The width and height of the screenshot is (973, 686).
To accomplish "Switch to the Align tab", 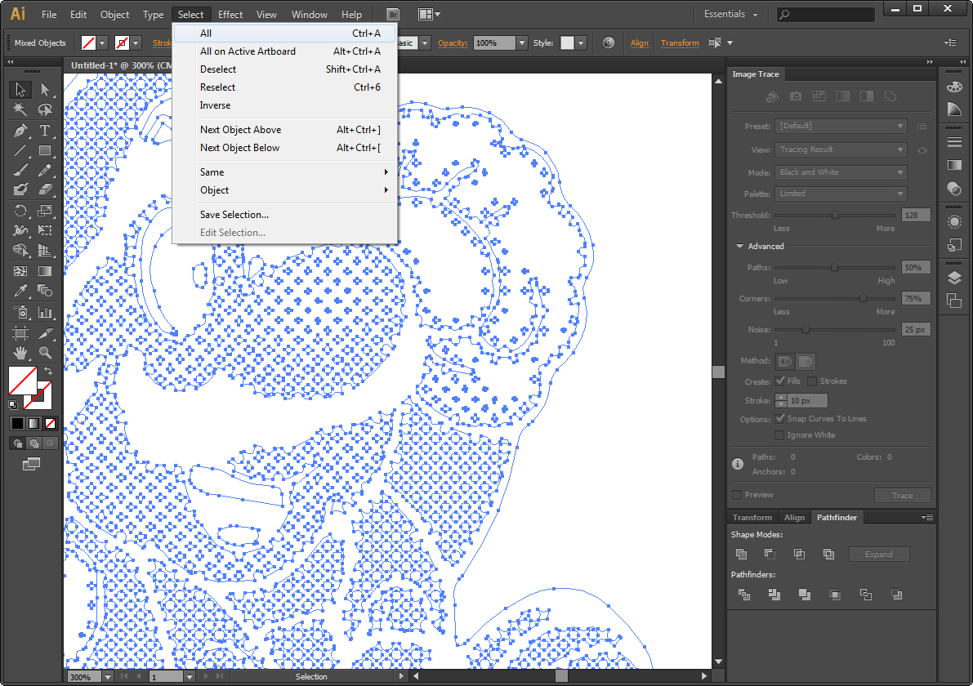I will [x=793, y=517].
